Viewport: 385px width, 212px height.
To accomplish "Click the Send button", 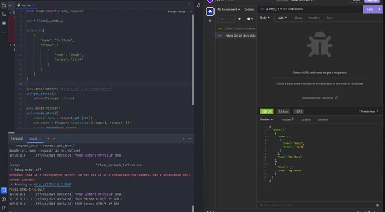I will [x=370, y=9].
